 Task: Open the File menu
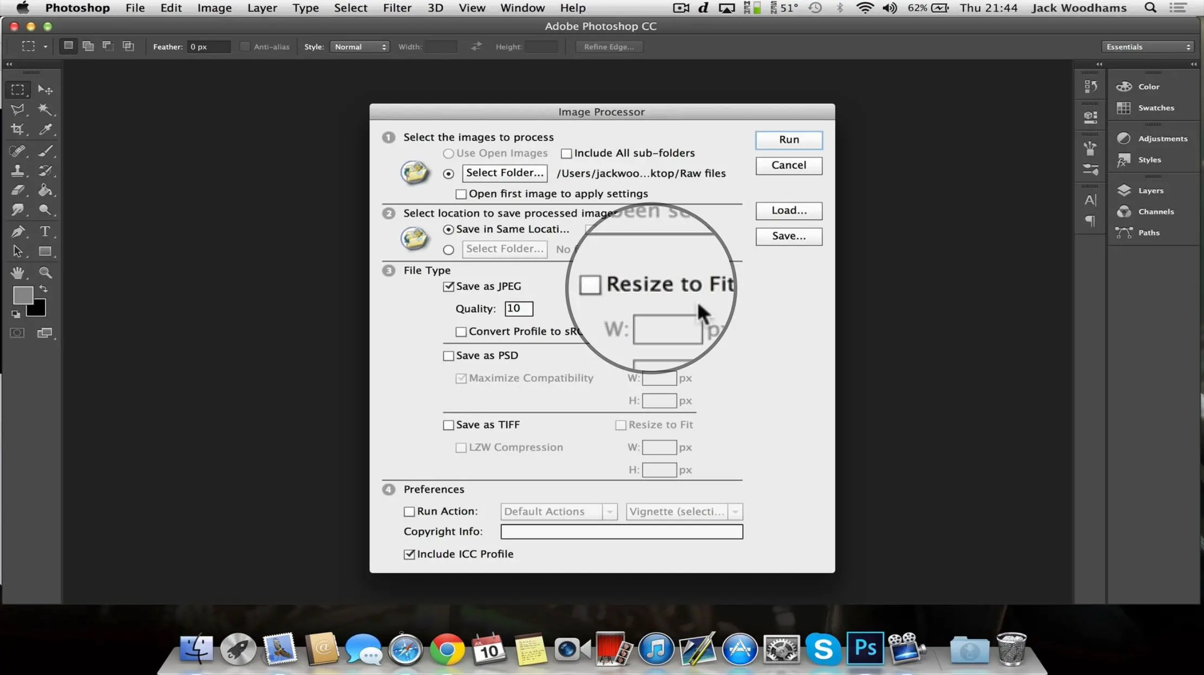pos(135,8)
